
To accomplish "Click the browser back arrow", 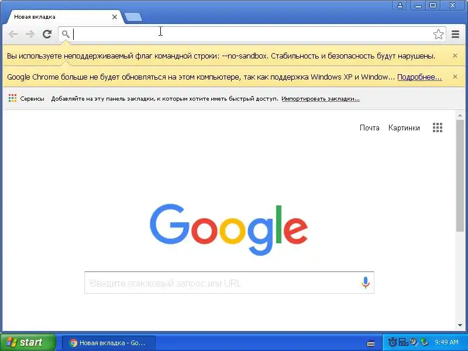I will tap(13, 34).
